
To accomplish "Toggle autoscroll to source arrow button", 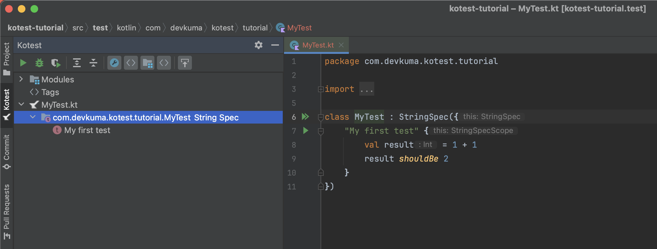I will 185,63.
